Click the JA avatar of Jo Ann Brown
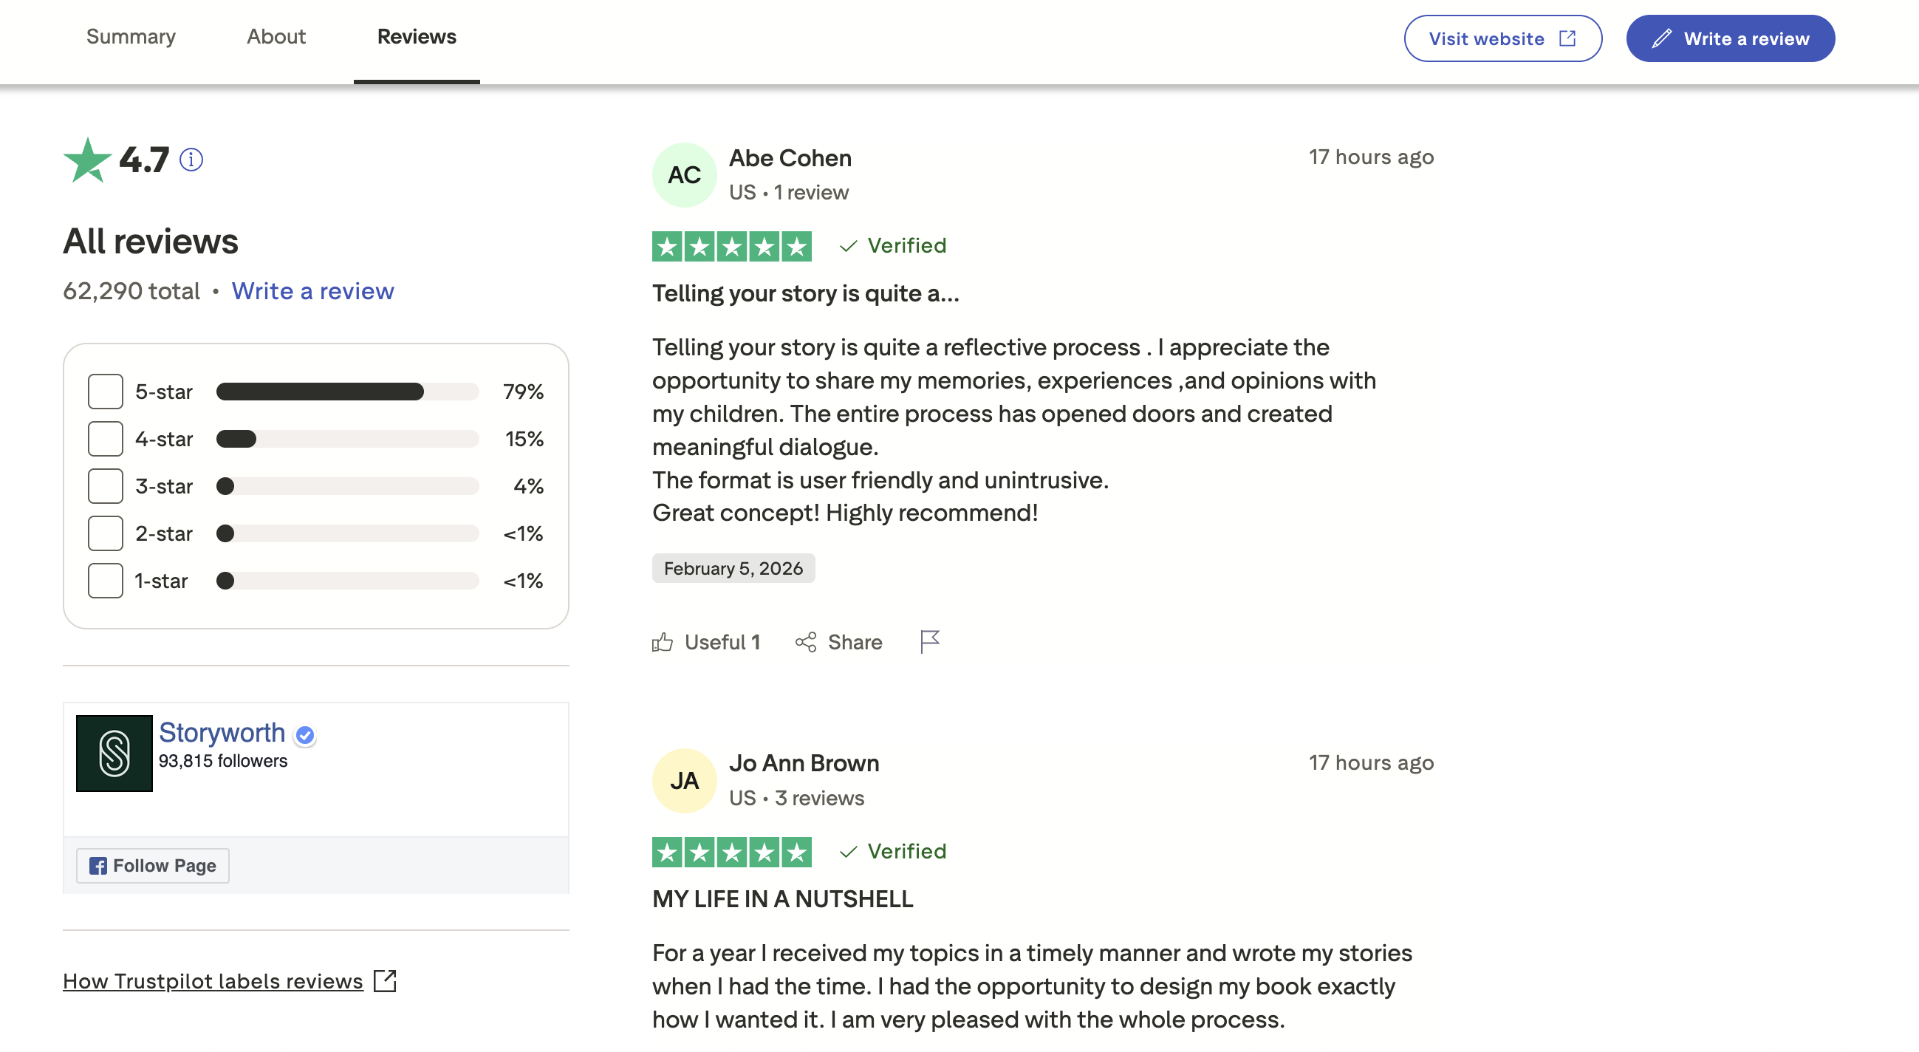Viewport: 1919px width, 1052px height. coord(684,781)
